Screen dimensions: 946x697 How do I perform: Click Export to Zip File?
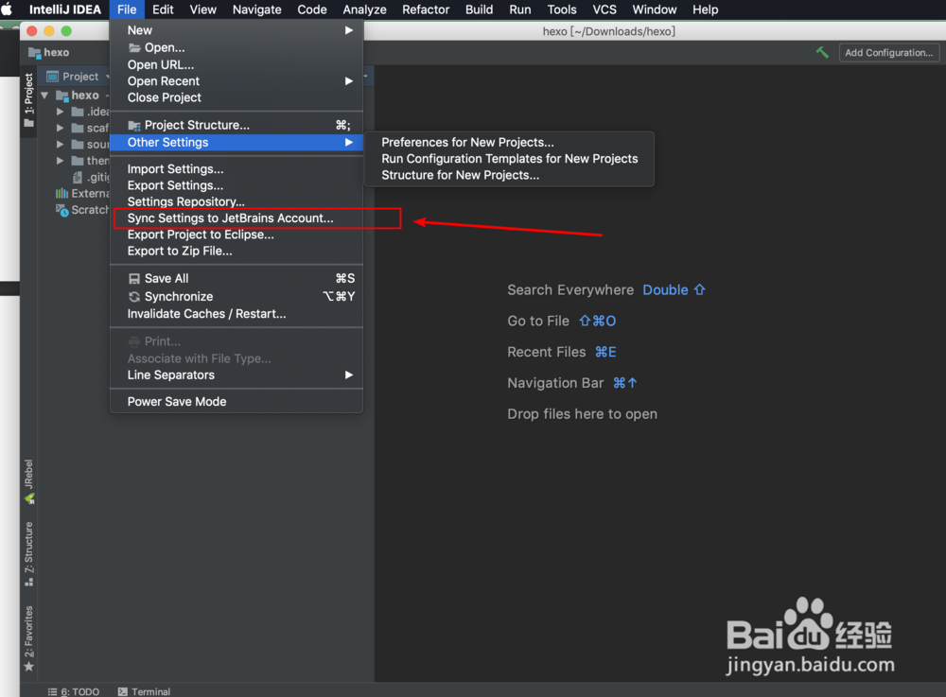(x=236, y=251)
